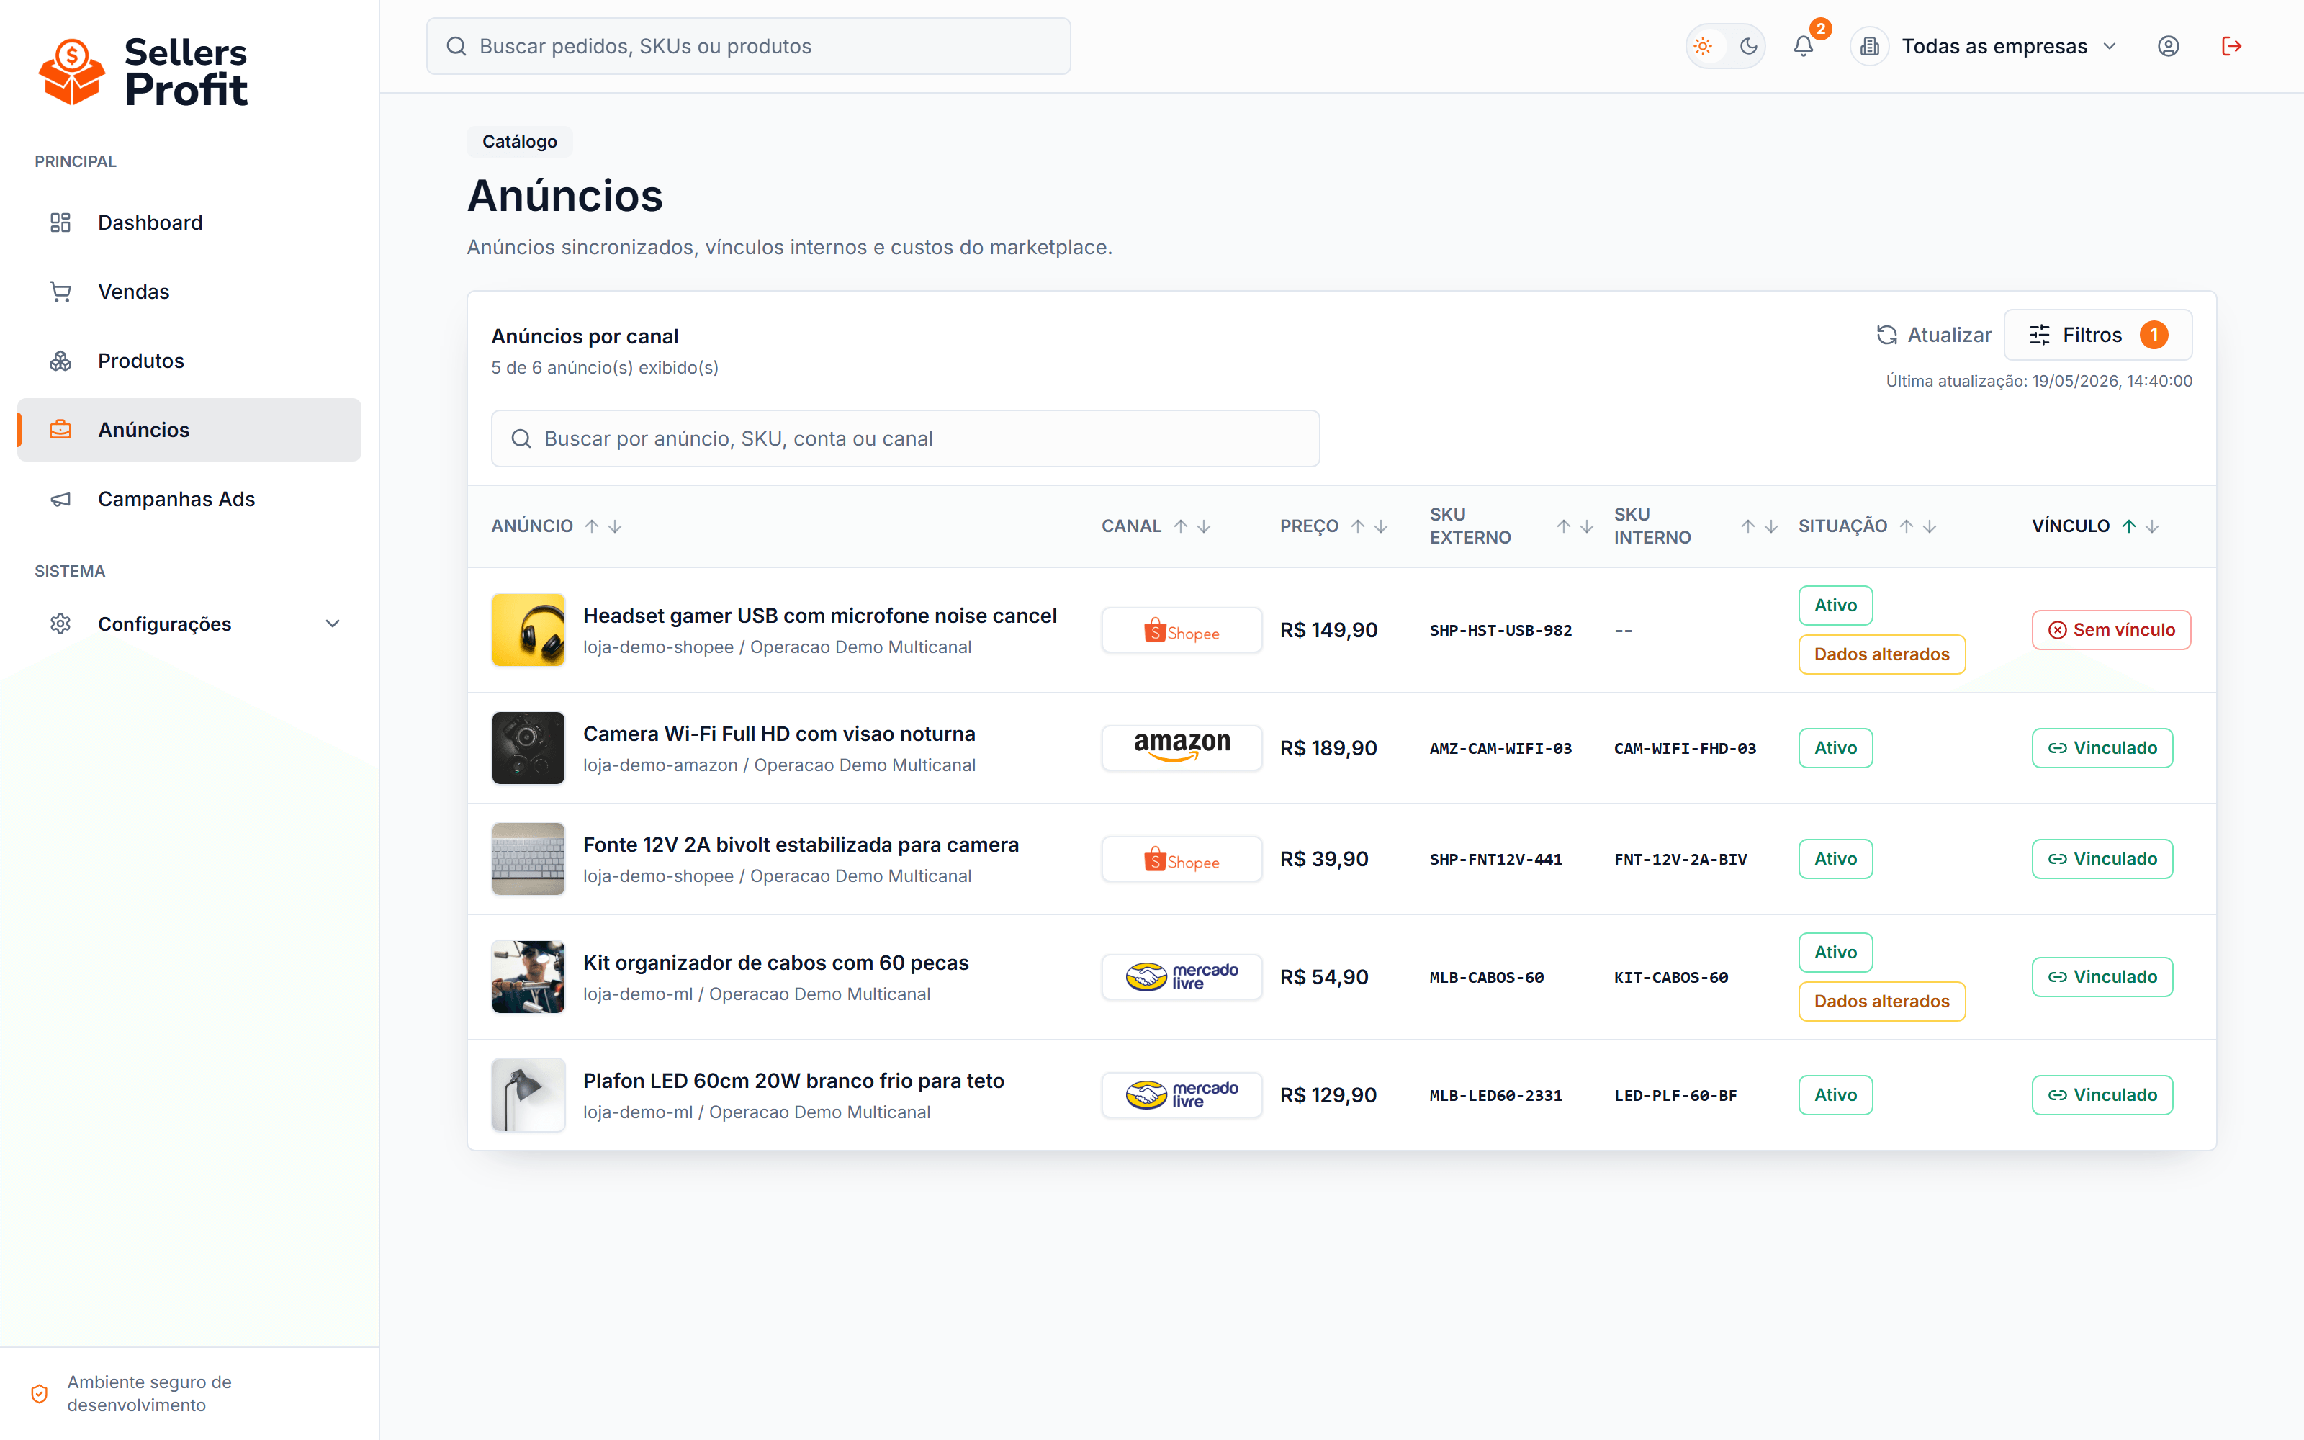2304x1440 pixels.
Task: Open Plafon LED product thumbnail
Action: pos(528,1094)
